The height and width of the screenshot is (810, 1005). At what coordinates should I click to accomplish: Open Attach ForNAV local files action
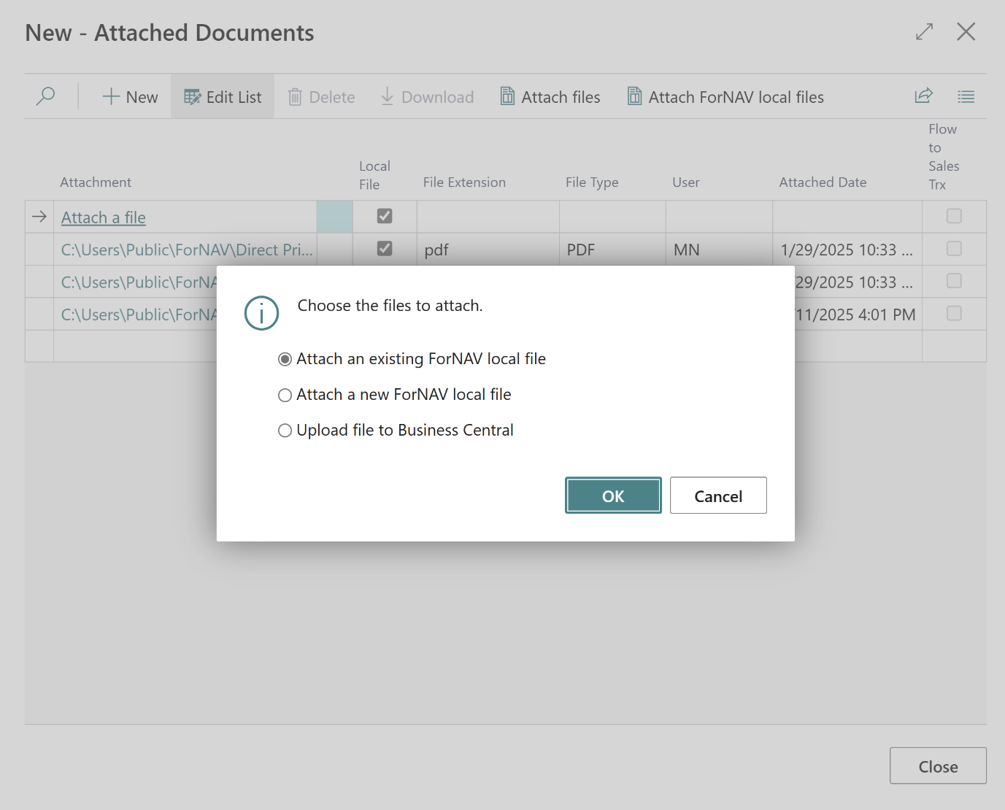pyautogui.click(x=725, y=97)
